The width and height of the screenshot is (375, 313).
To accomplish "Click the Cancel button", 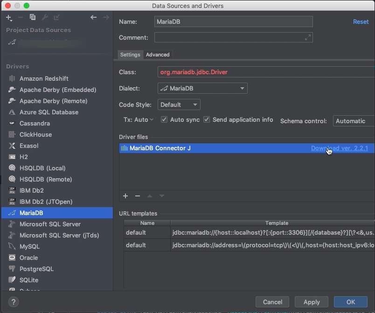I will pos(272,302).
